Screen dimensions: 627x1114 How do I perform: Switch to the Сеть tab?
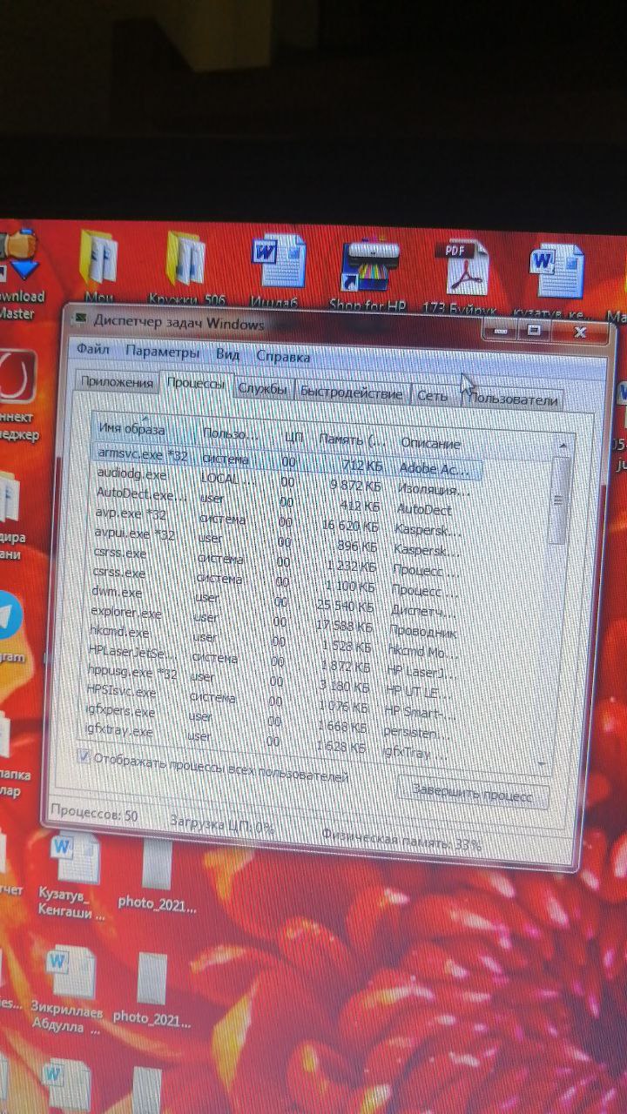(x=432, y=395)
